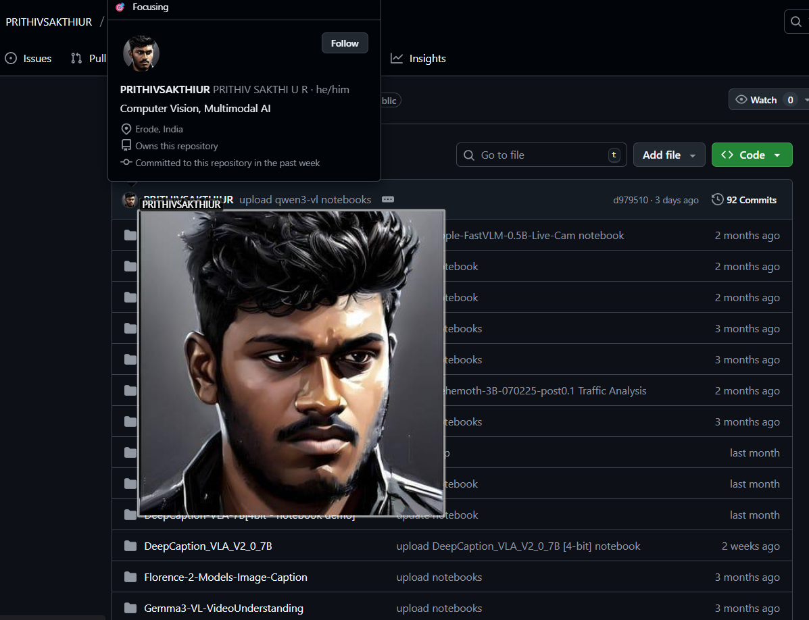809x620 pixels.
Task: Click the search magnifier icon at top right
Action: [796, 22]
